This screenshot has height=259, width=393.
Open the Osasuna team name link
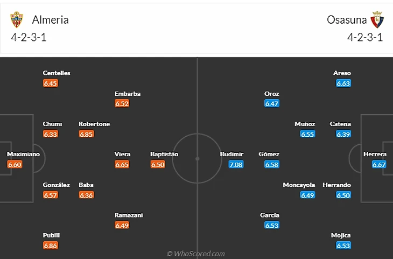(347, 20)
